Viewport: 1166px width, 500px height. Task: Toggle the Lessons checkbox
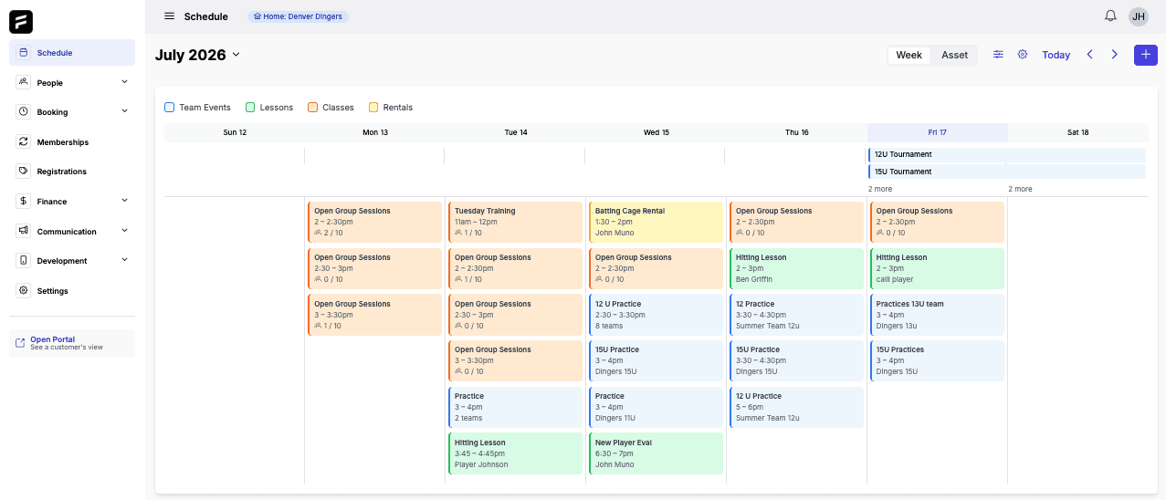pos(250,108)
